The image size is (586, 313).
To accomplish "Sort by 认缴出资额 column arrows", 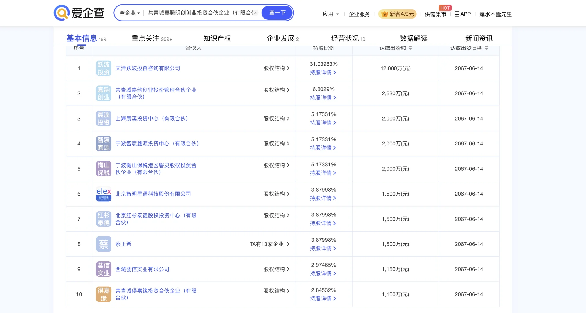I will pos(410,48).
